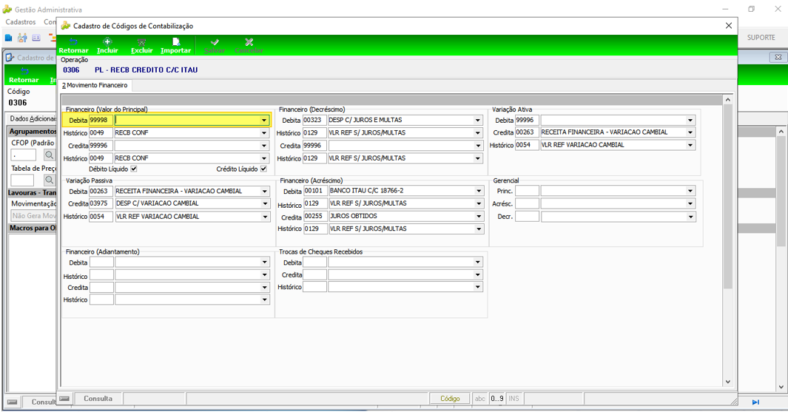Expand RECEITA FINANCEIRA Credita dropdown in Variação Ativa
Viewport: 788px width, 412px height.
[690, 132]
